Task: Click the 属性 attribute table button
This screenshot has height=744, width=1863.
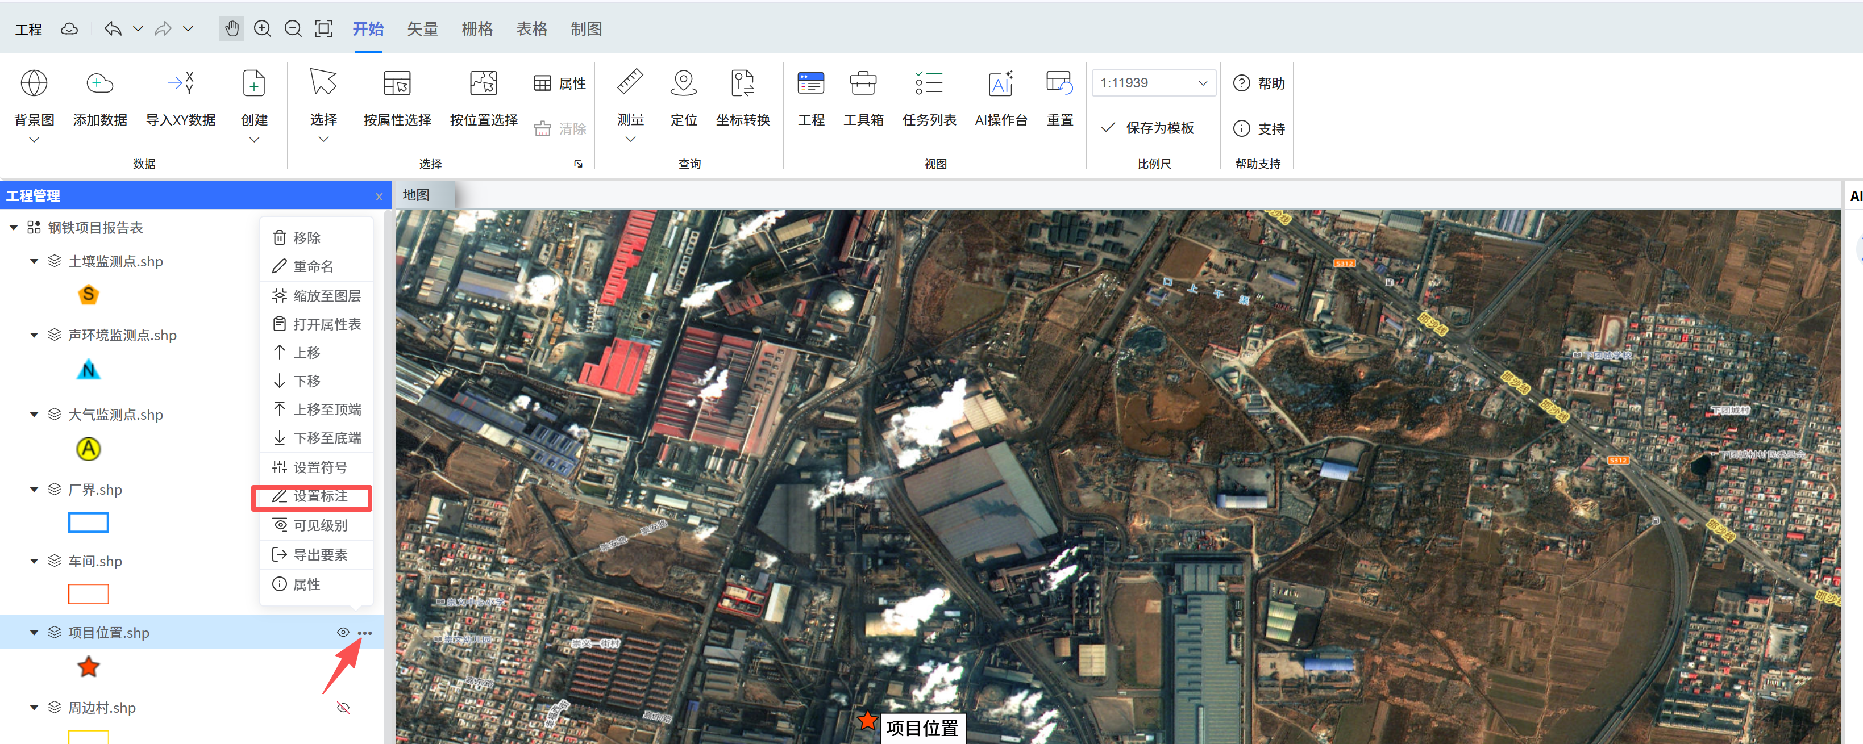Action: (x=560, y=84)
